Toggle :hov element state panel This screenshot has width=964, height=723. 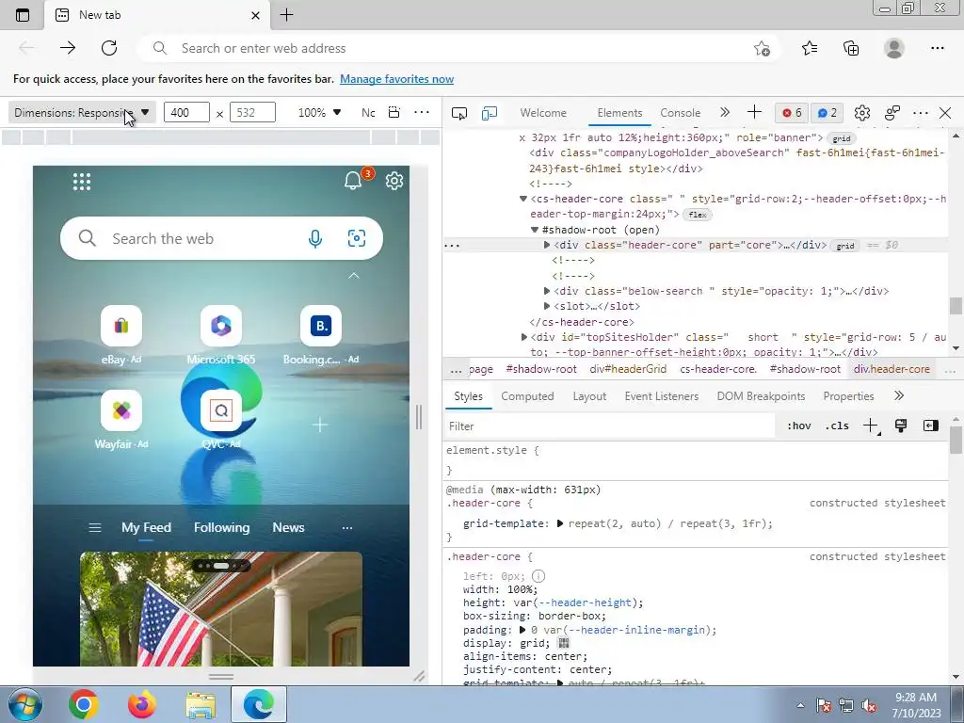tap(799, 426)
